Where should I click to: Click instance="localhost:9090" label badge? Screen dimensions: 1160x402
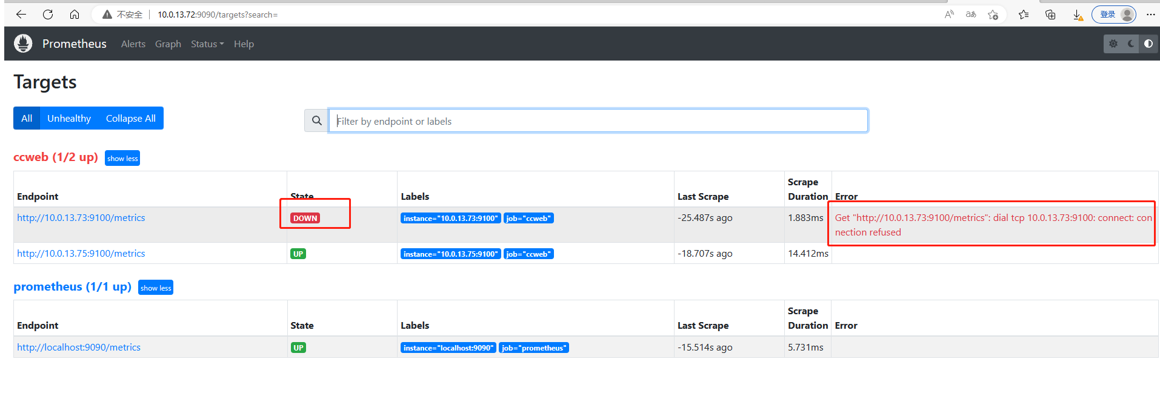(x=448, y=348)
